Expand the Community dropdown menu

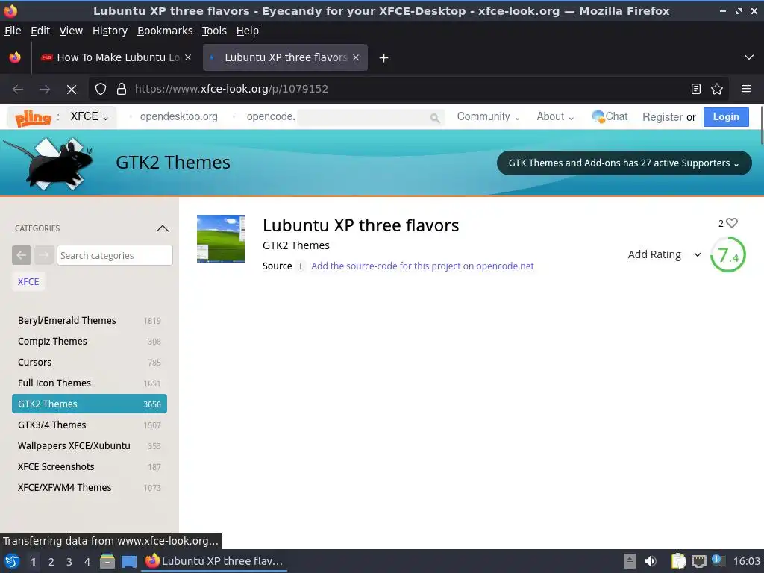pos(488,117)
